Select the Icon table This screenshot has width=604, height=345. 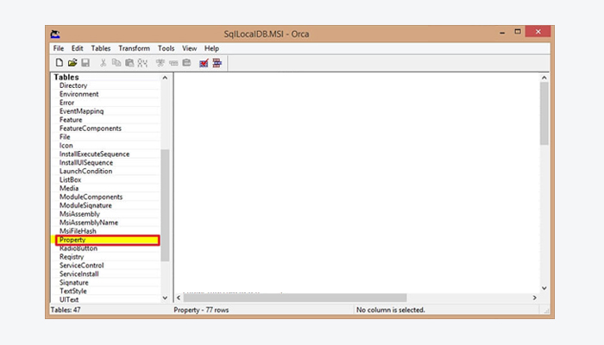point(66,145)
